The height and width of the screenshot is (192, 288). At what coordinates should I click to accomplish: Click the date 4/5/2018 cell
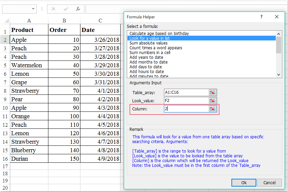point(100,125)
